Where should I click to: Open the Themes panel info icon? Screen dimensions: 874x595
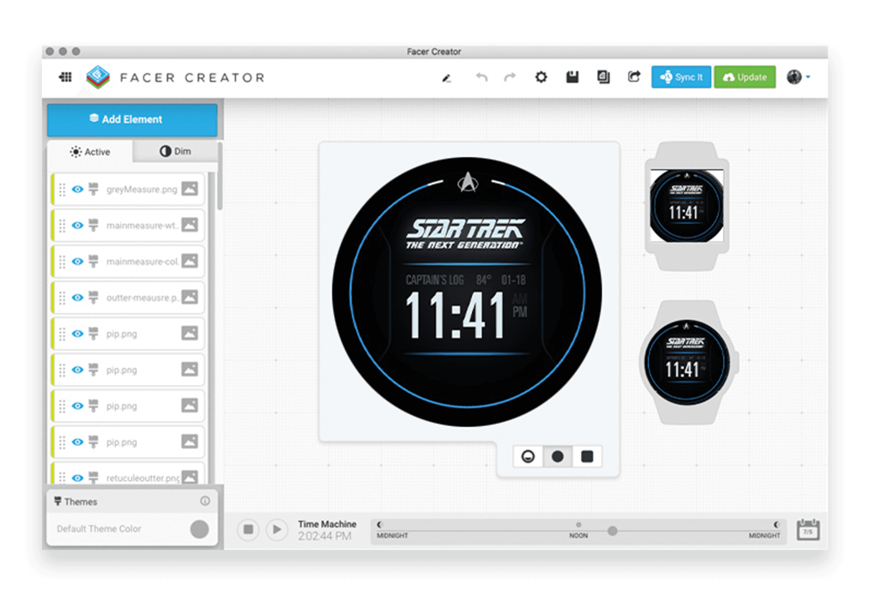point(206,501)
